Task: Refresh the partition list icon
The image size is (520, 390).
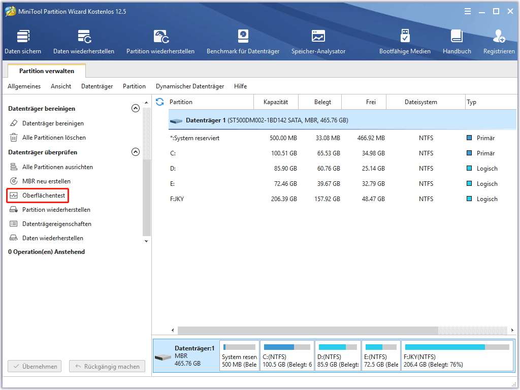Action: [160, 102]
